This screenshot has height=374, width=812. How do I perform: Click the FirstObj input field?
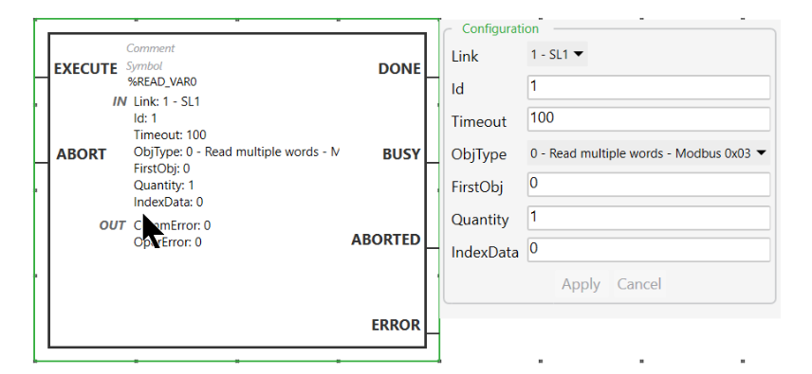[648, 185]
